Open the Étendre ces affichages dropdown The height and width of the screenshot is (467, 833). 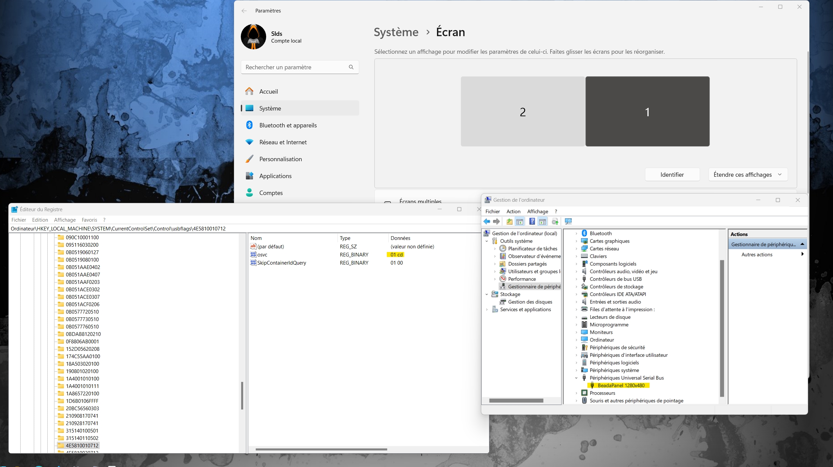[x=748, y=174]
